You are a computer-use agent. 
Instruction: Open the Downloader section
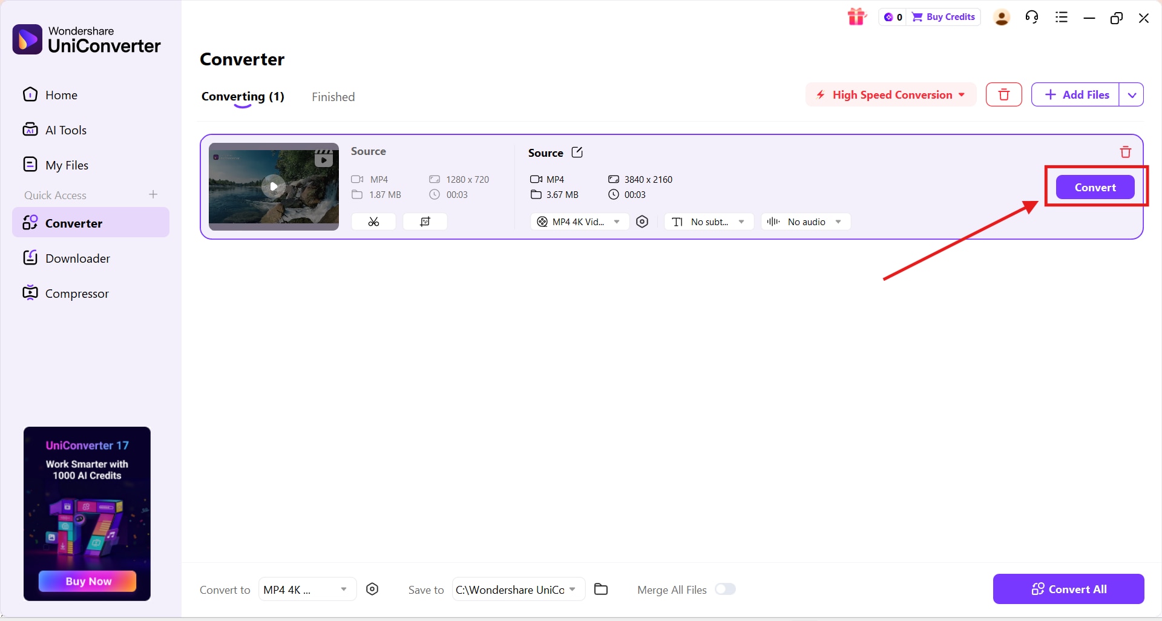[x=77, y=257]
